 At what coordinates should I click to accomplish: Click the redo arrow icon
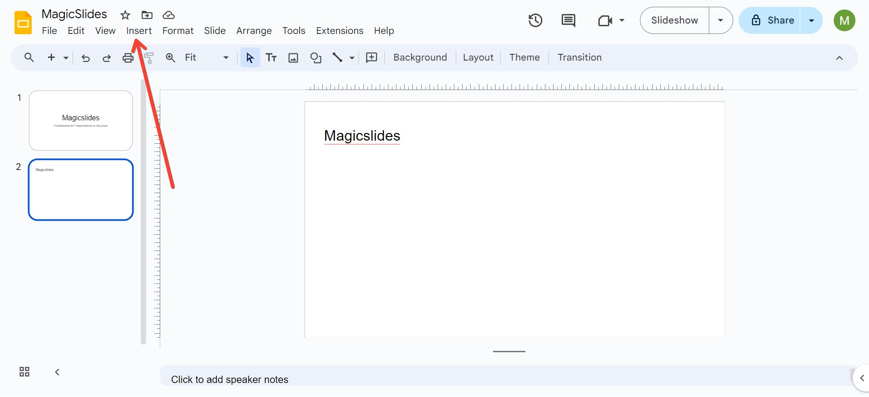pos(107,58)
